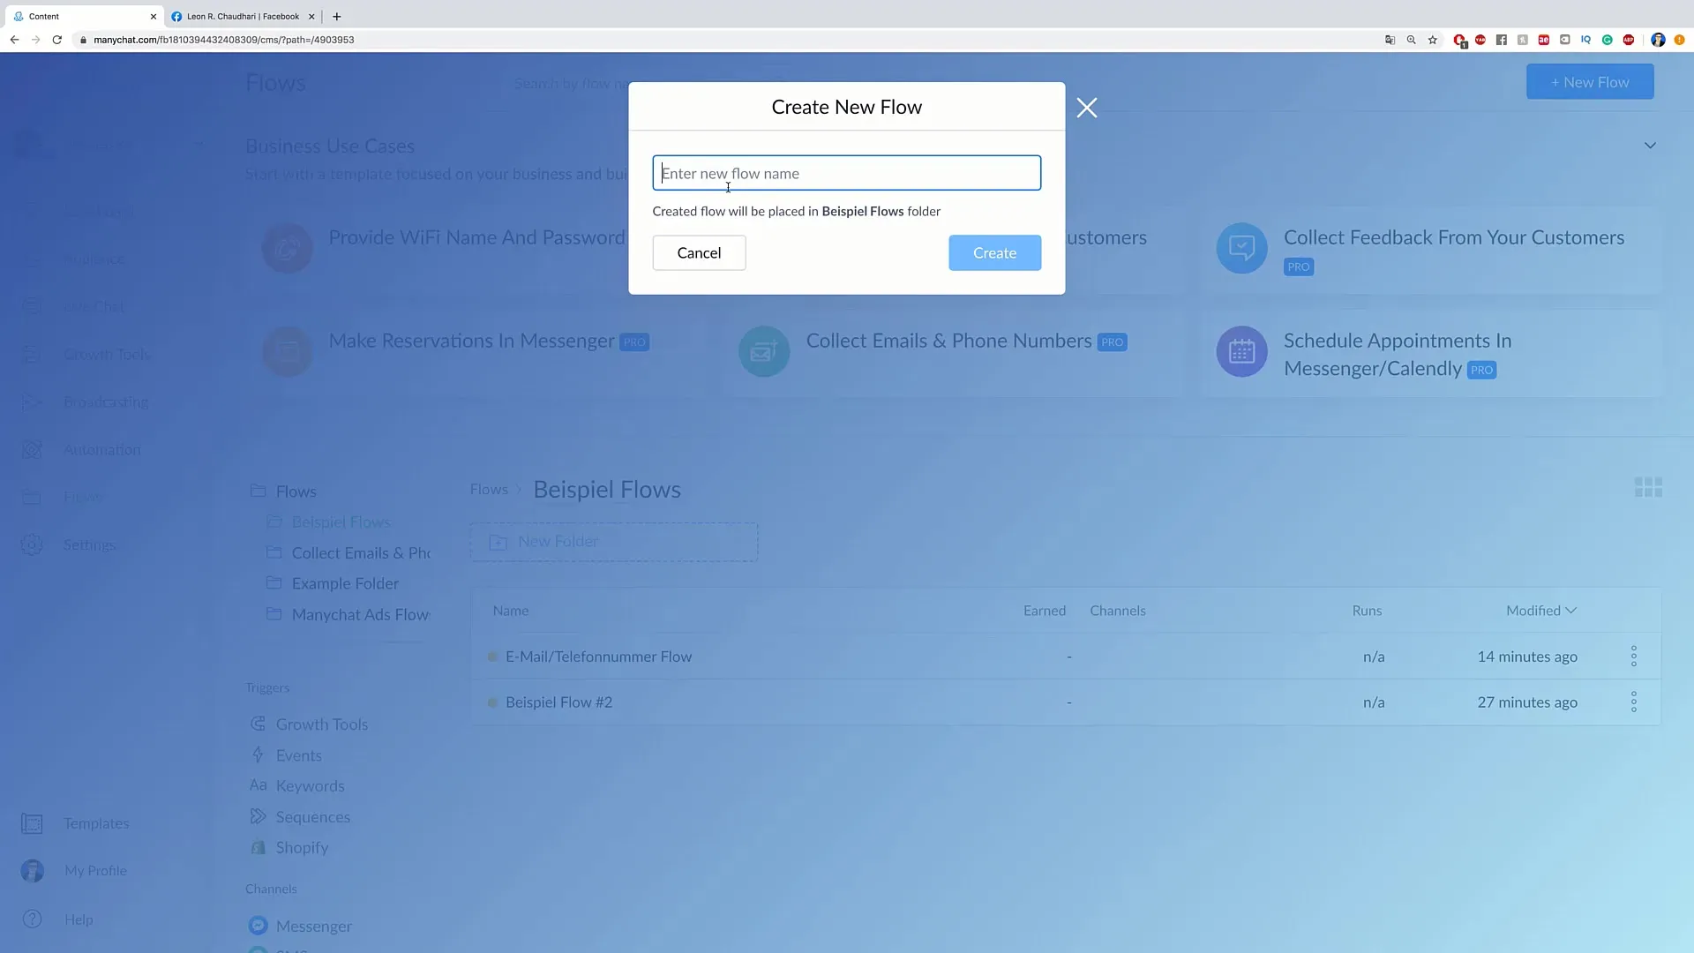The height and width of the screenshot is (953, 1694).
Task: Click browser zoom magnifier icon
Action: click(x=1411, y=40)
